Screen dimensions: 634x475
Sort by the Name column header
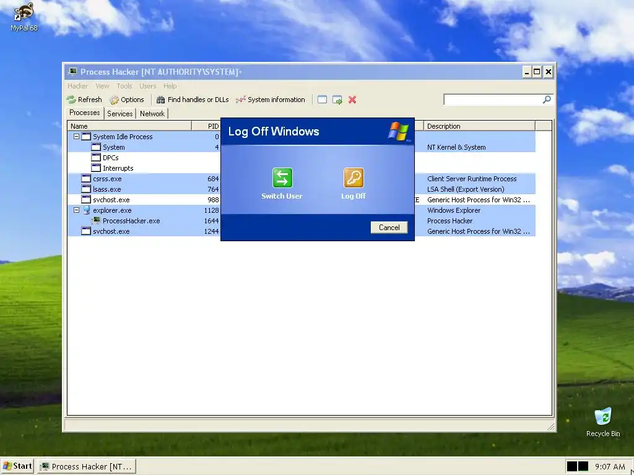pos(129,126)
